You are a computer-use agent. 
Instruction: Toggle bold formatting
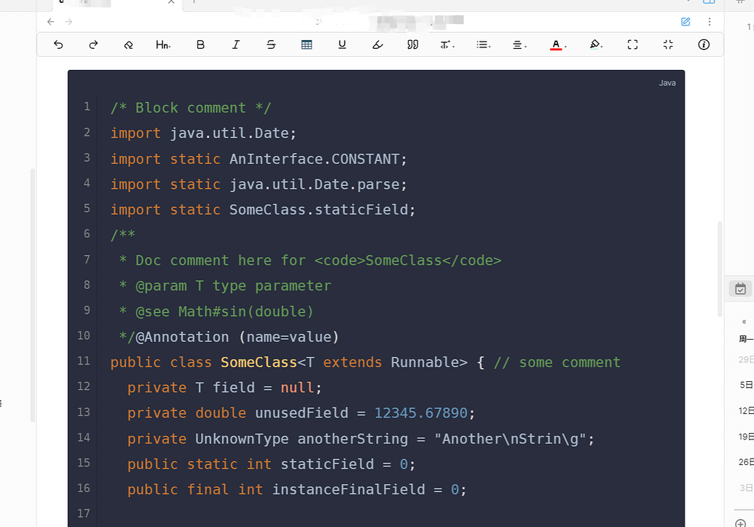pyautogui.click(x=200, y=44)
